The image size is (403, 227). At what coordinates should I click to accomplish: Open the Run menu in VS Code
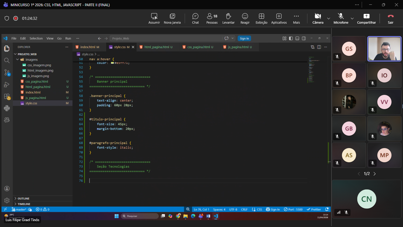(x=68, y=38)
